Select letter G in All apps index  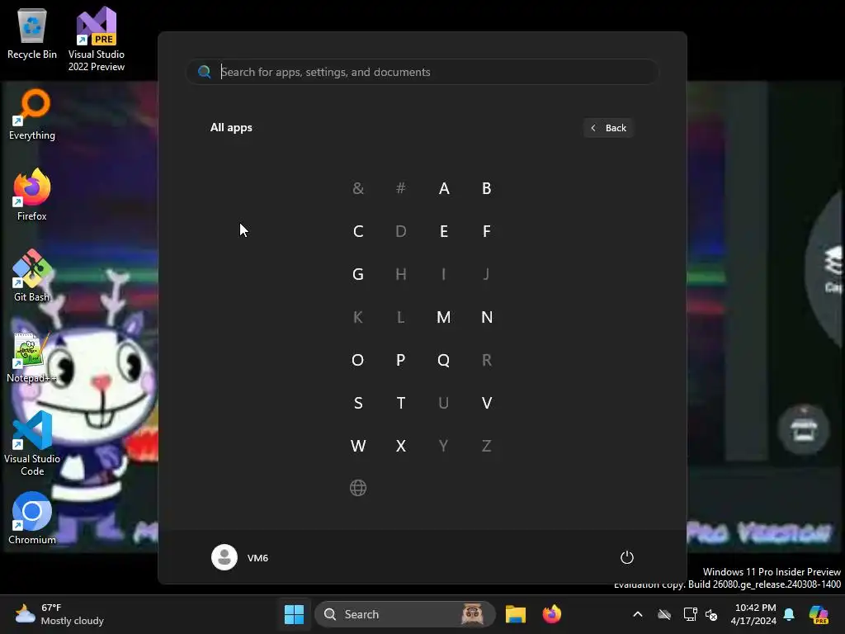[x=358, y=274]
